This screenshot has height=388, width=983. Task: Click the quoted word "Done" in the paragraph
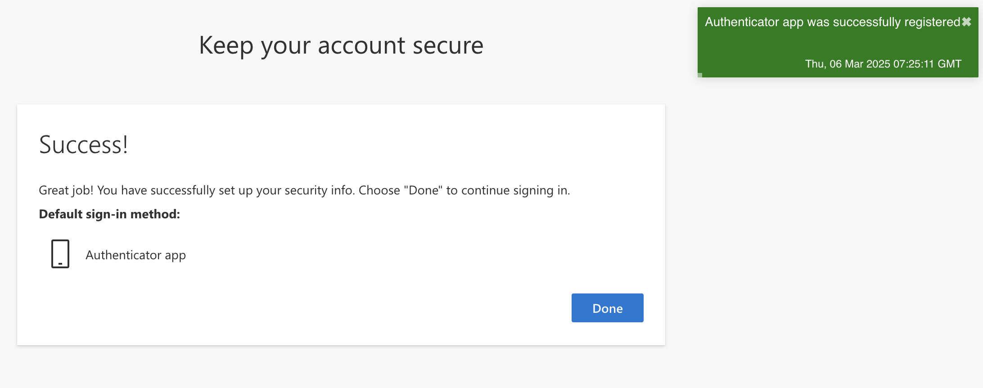click(423, 190)
